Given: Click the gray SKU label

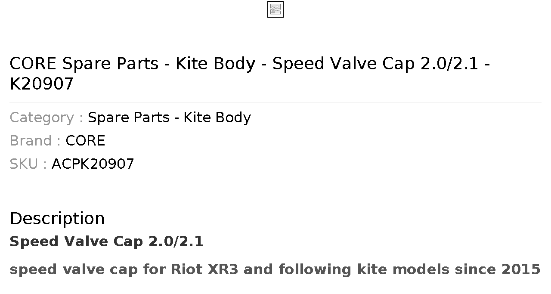Looking at the screenshot, I should (x=28, y=164).
